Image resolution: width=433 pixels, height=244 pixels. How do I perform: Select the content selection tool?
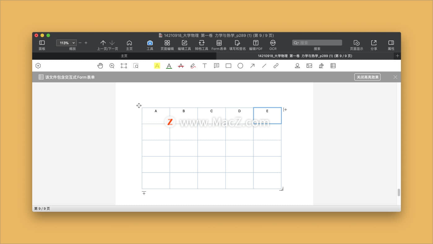pyautogui.click(x=124, y=66)
